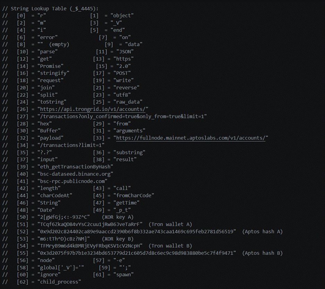Click the "raw_data" string at index 25
Image resolution: width=325 pixels, height=289 pixels.
tap(128, 102)
